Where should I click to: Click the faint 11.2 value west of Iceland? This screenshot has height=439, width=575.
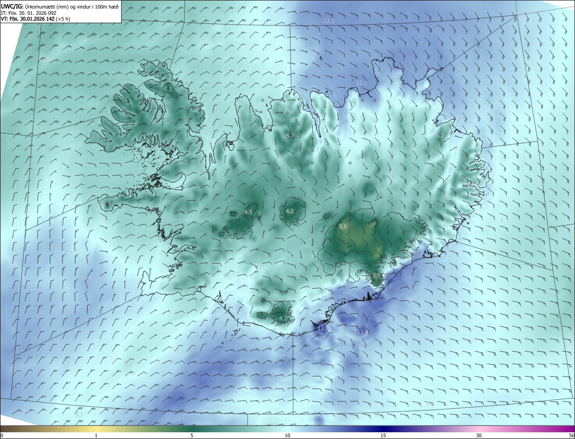coord(53,246)
